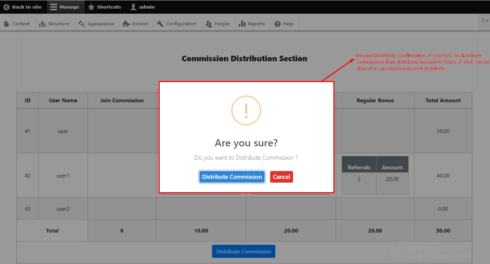
Task: Collapse toolbar using orientation toggle arrow
Action: click(x=485, y=21)
